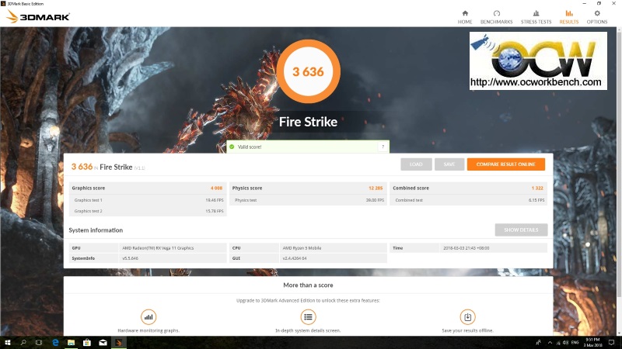Click the hardware monitoring graphs icon
This screenshot has height=349, width=622.
coord(149,317)
